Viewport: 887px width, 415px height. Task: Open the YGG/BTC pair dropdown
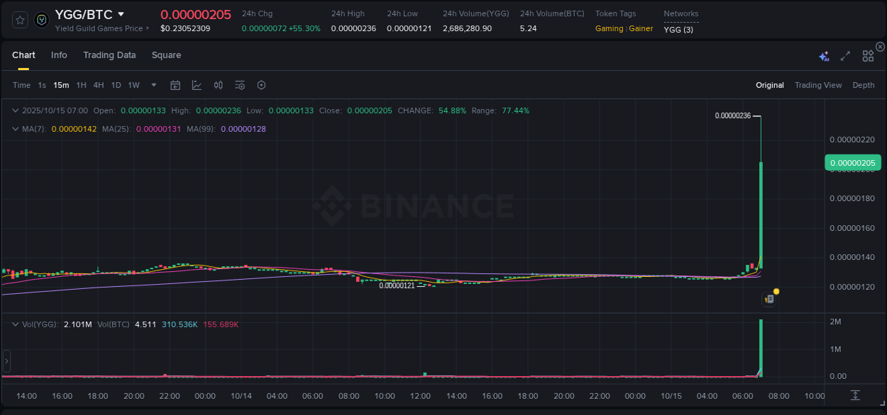(x=121, y=13)
